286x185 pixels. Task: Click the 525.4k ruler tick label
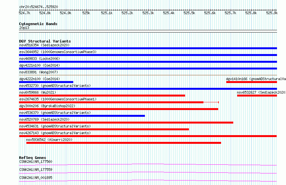[x=169, y=13]
